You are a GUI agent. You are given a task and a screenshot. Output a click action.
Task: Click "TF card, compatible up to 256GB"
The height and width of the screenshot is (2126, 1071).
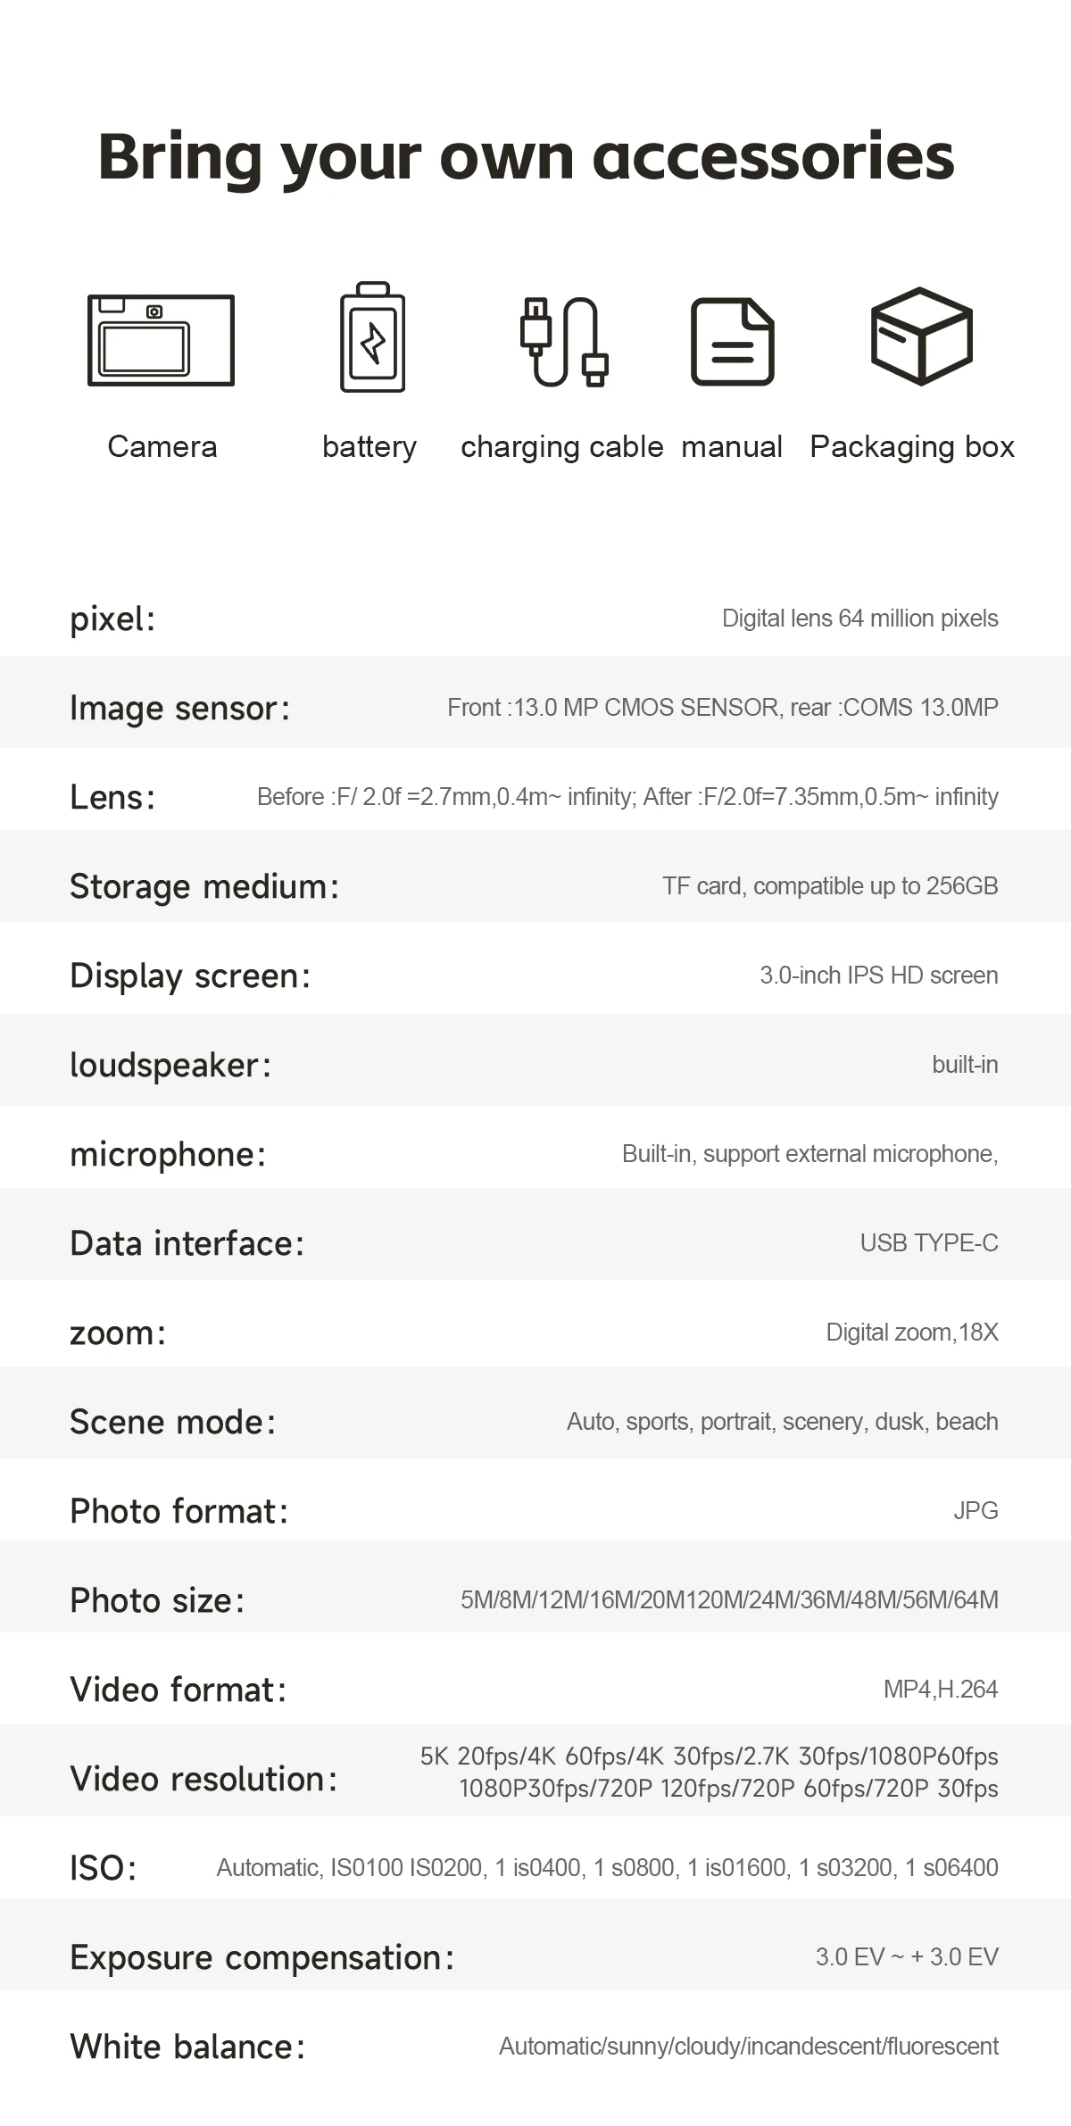[x=830, y=886]
